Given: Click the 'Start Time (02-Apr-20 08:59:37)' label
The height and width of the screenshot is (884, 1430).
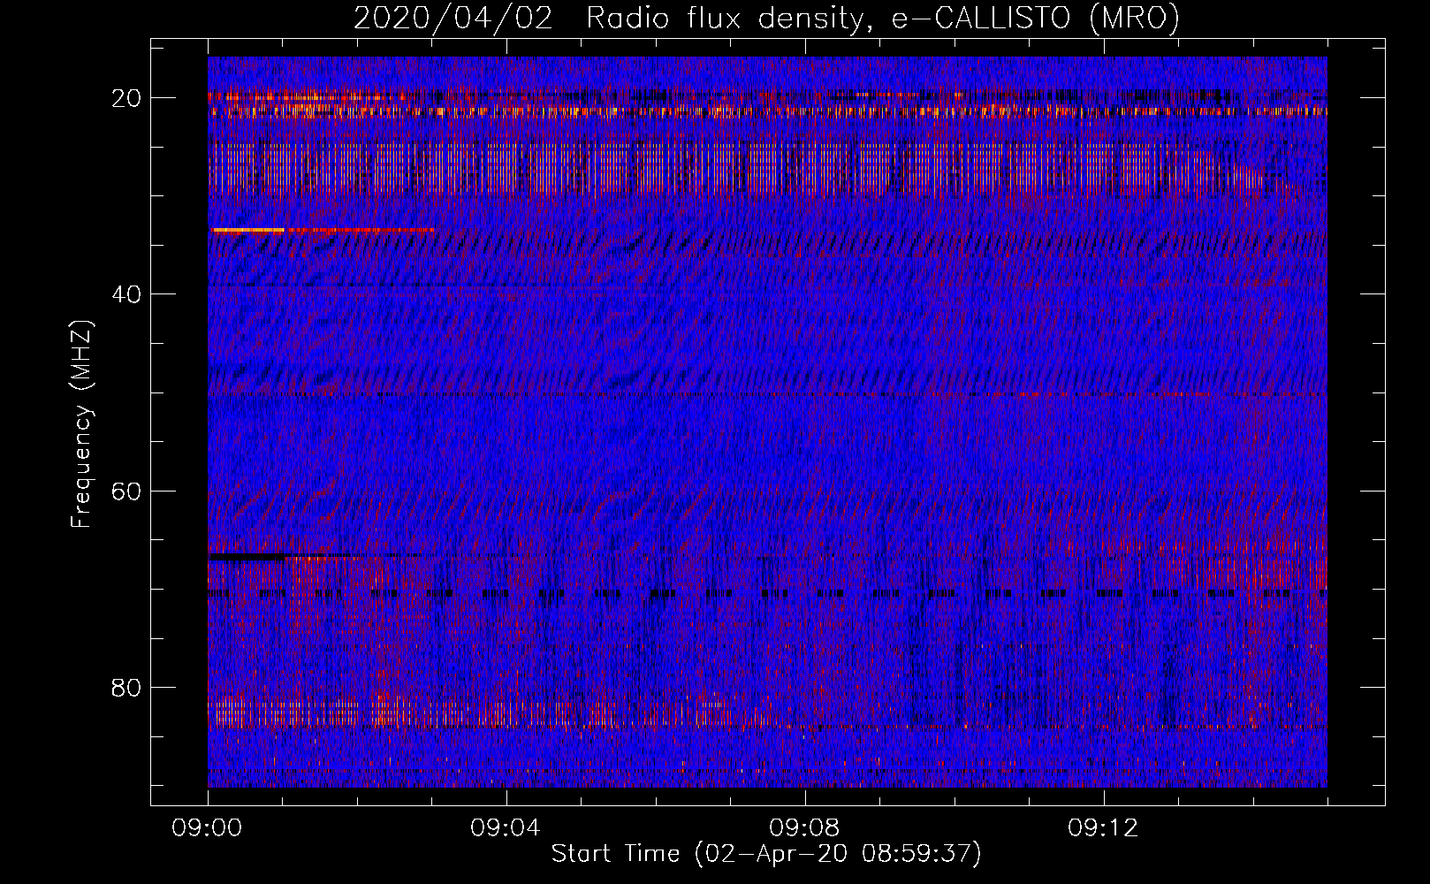Looking at the screenshot, I should [766, 853].
